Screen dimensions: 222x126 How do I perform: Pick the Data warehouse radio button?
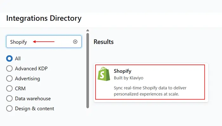10,99
